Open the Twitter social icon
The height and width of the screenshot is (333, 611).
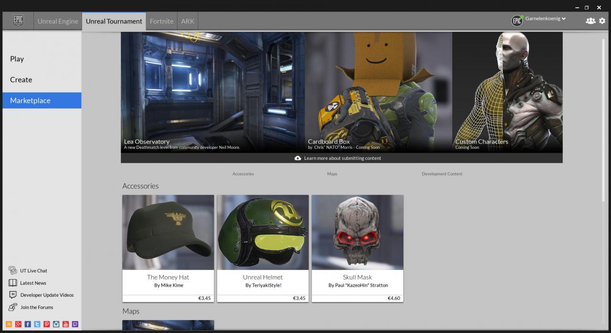[x=37, y=324]
